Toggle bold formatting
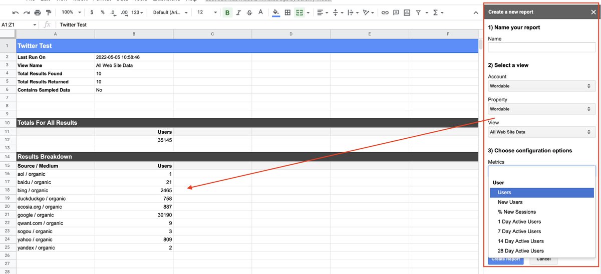601x274 pixels. [227, 12]
